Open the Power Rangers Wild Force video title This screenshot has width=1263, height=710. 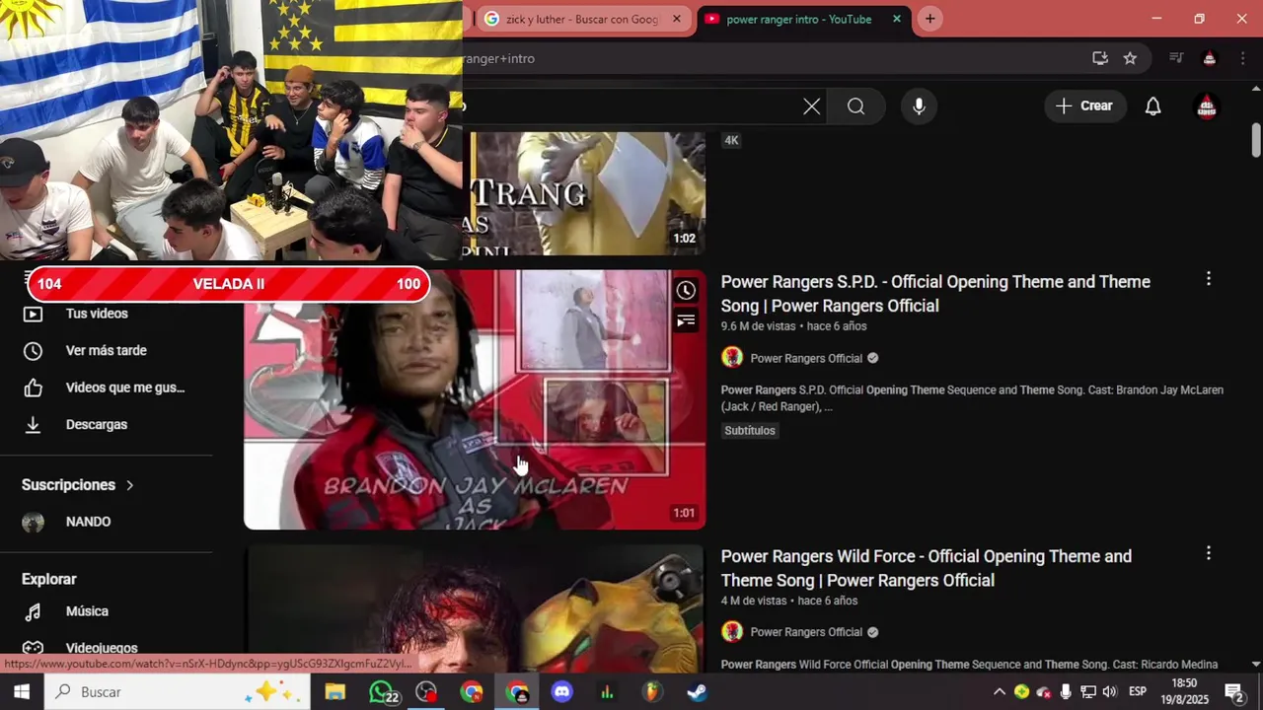pos(927,568)
